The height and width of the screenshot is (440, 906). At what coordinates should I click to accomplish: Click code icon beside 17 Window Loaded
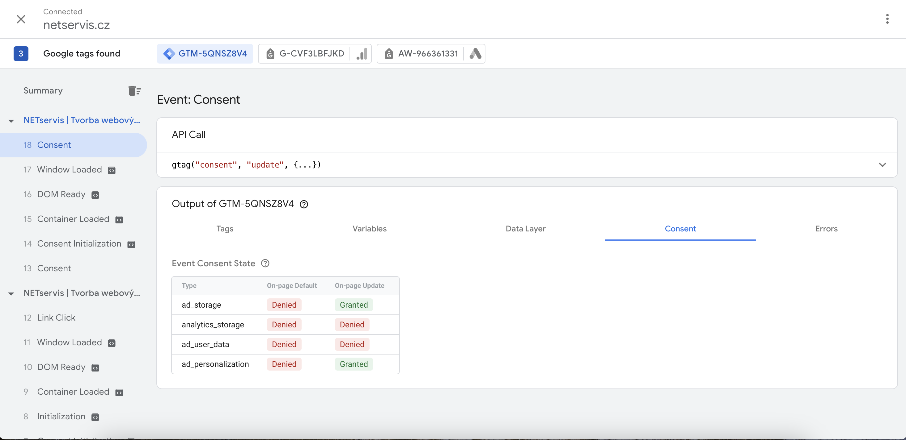click(112, 170)
